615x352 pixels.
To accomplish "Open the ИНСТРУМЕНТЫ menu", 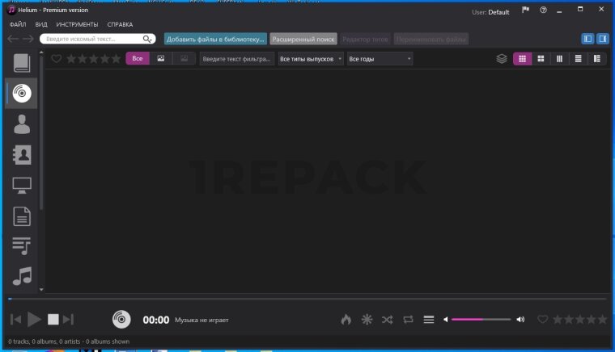I will coord(77,24).
